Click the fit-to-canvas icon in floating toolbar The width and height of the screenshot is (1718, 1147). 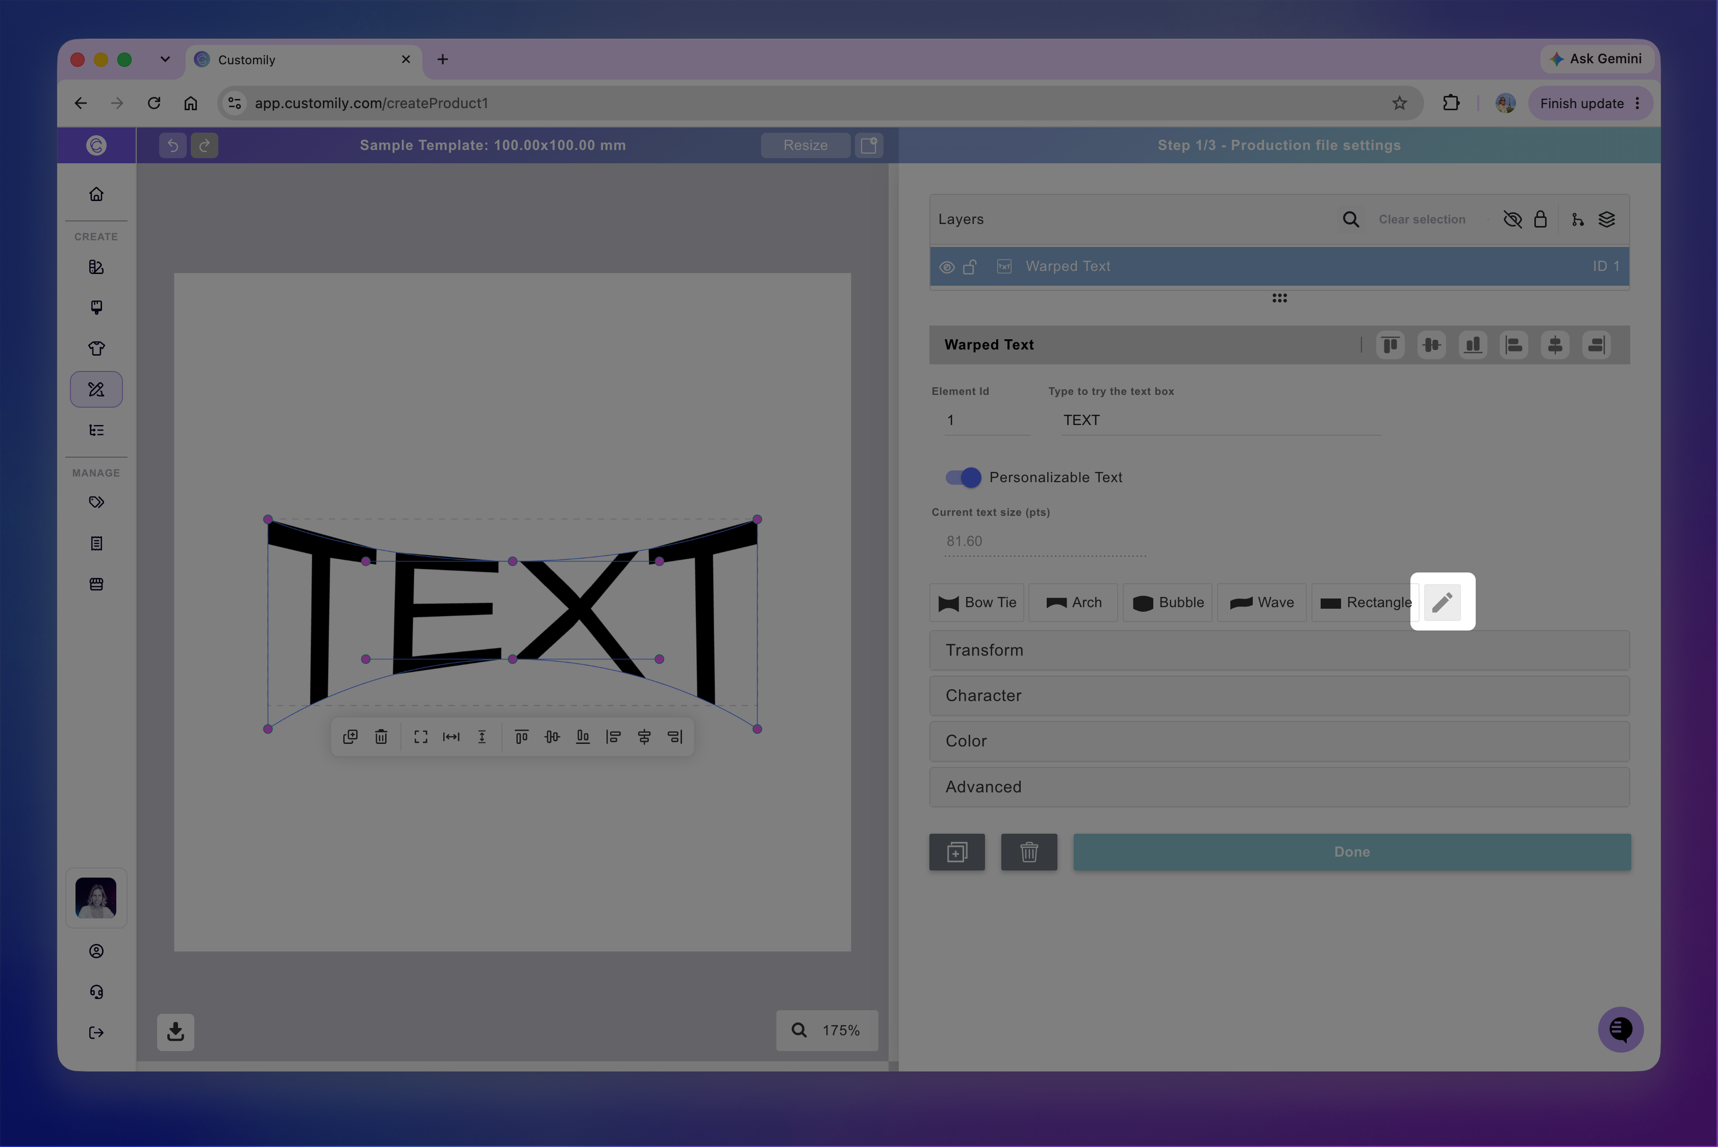click(420, 737)
